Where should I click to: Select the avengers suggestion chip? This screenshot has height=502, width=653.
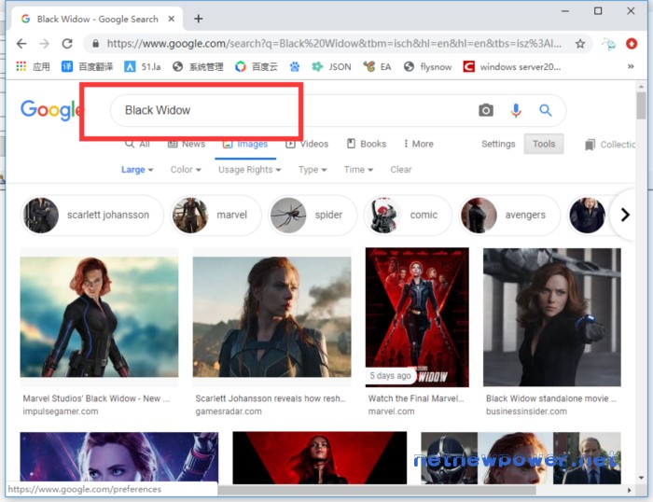click(x=509, y=215)
